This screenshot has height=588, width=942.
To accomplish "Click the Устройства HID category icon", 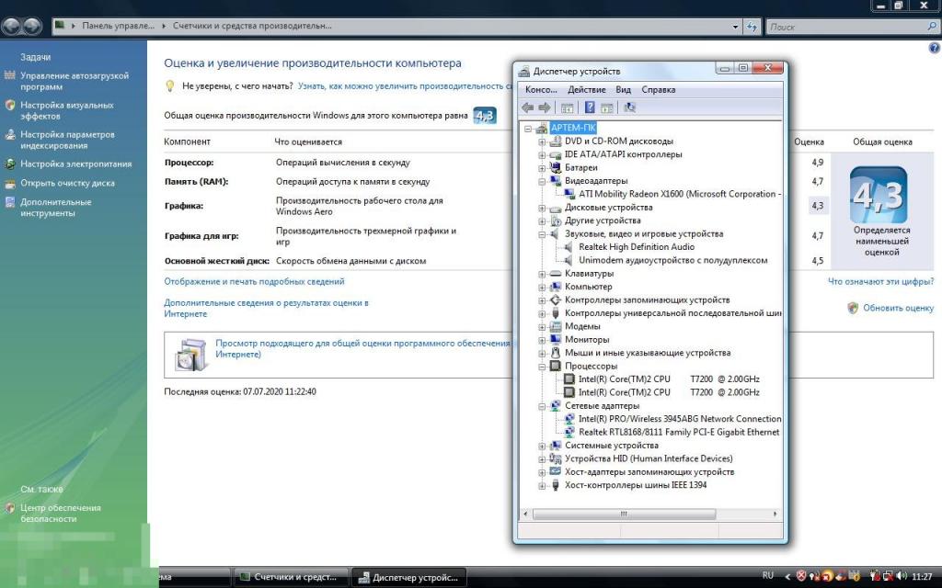I will [x=555, y=458].
